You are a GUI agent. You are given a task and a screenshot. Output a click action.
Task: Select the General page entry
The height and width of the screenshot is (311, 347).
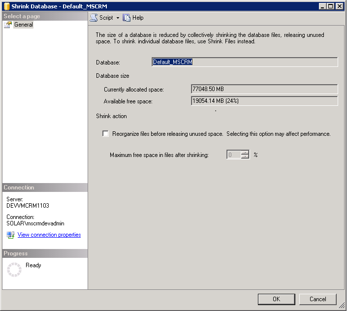(24, 25)
